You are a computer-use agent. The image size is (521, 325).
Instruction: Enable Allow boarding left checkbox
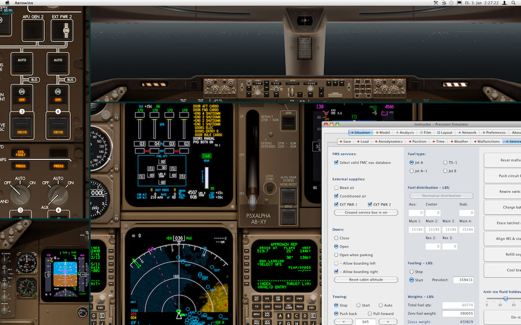(336, 263)
